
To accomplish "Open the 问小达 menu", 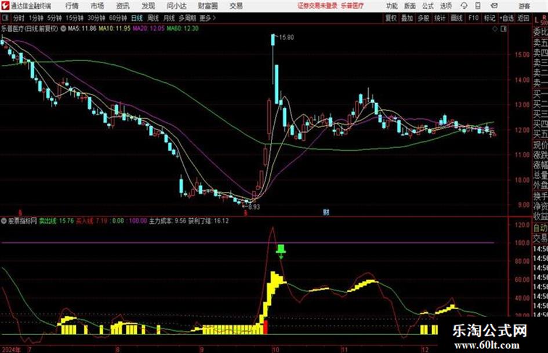I will [176, 6].
